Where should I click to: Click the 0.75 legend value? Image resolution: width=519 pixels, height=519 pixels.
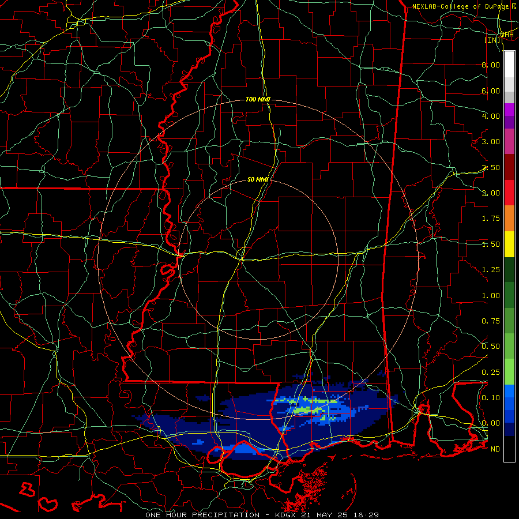pos(491,321)
